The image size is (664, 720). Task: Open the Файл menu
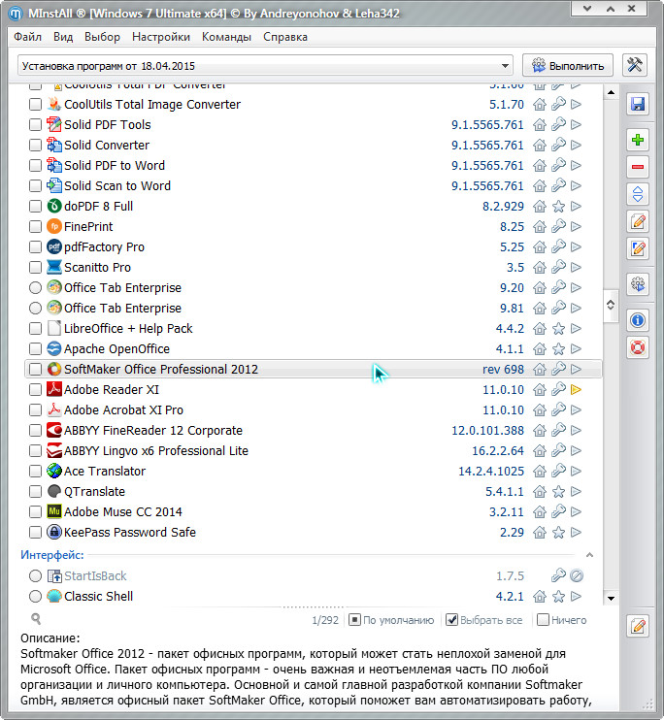tap(27, 37)
